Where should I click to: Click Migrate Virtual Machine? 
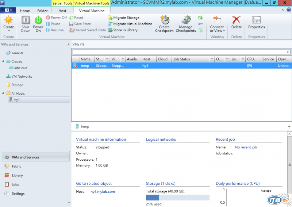click(x=130, y=24)
